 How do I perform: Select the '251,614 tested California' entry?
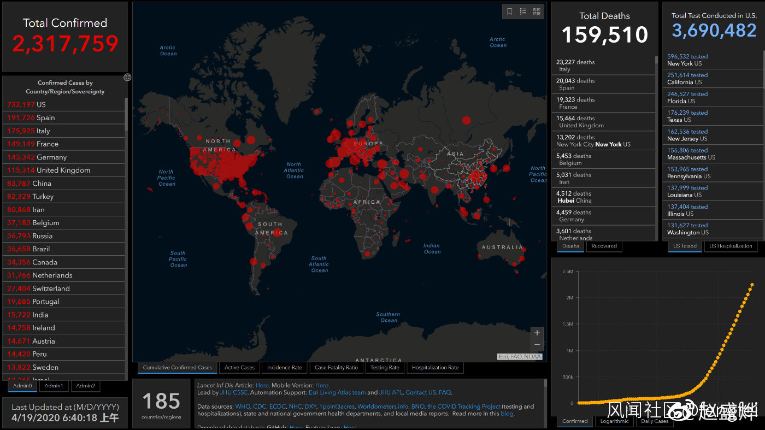(x=713, y=79)
